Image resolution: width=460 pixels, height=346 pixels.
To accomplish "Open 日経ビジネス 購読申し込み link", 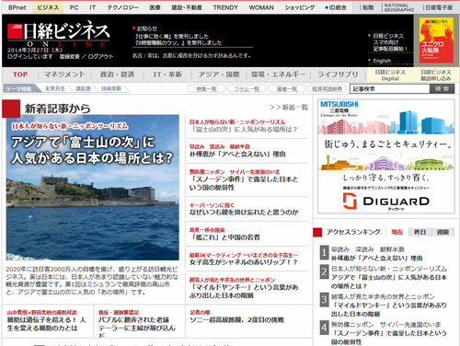I will 436,75.
